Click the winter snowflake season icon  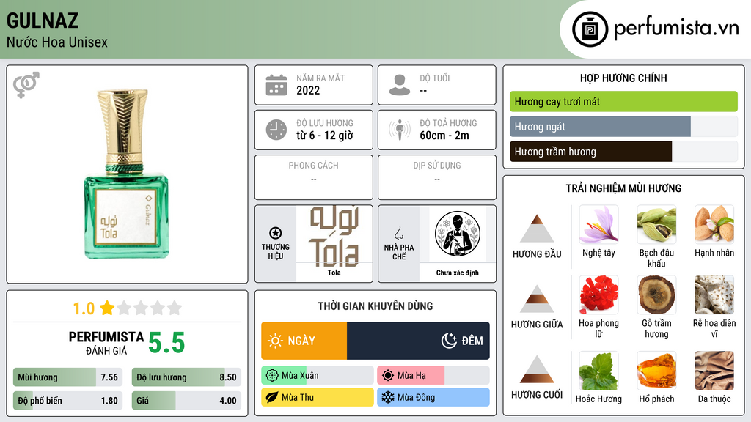pyautogui.click(x=388, y=397)
